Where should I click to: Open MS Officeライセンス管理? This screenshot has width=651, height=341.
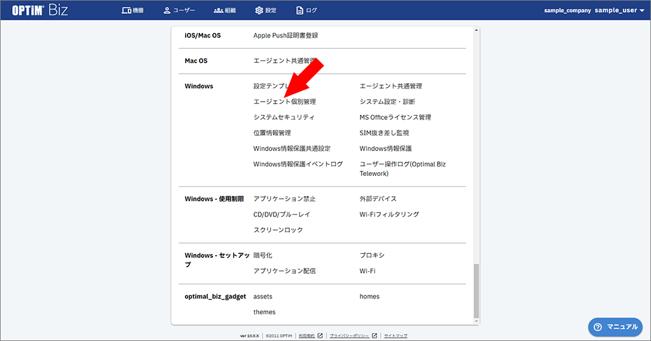[395, 117]
